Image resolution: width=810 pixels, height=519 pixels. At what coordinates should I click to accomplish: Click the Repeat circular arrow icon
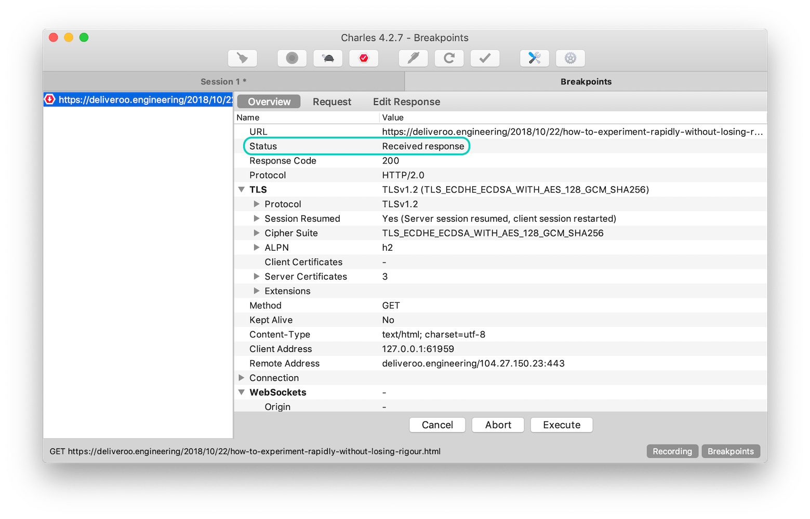pyautogui.click(x=449, y=58)
